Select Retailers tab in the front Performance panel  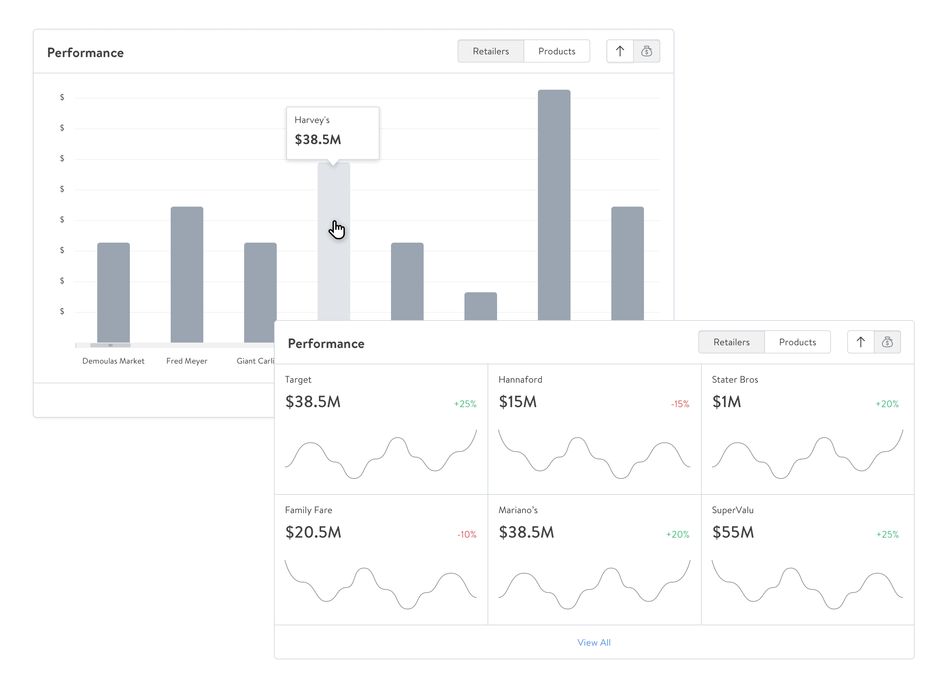click(731, 342)
